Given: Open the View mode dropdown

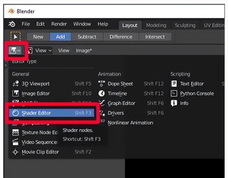Looking at the screenshot, I should pyautogui.click(x=40, y=51).
